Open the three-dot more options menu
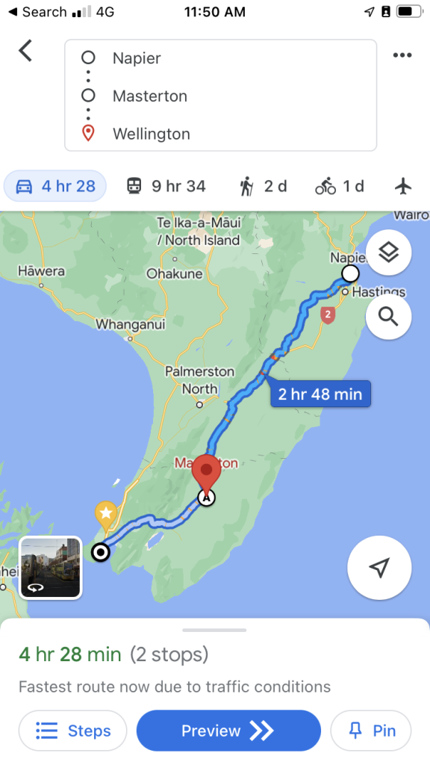 [x=402, y=55]
